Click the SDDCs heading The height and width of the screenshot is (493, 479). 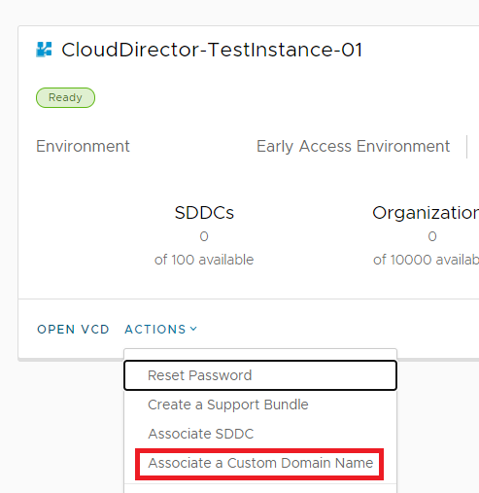[x=204, y=213]
